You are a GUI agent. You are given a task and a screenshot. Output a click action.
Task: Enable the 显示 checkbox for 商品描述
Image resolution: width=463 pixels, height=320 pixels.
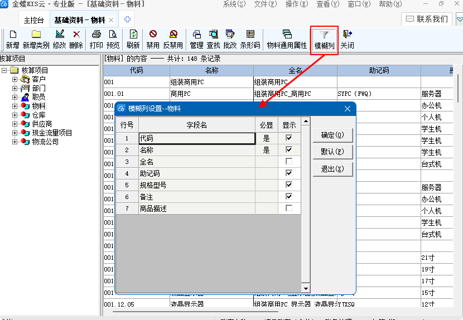pos(289,208)
